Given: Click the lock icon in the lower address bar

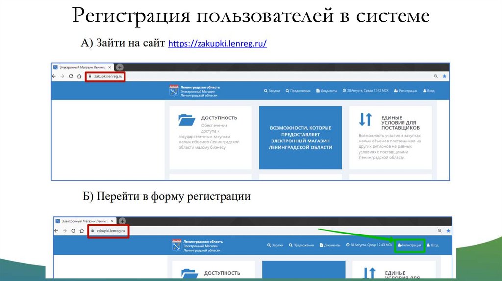Looking at the screenshot, I should [x=93, y=231].
